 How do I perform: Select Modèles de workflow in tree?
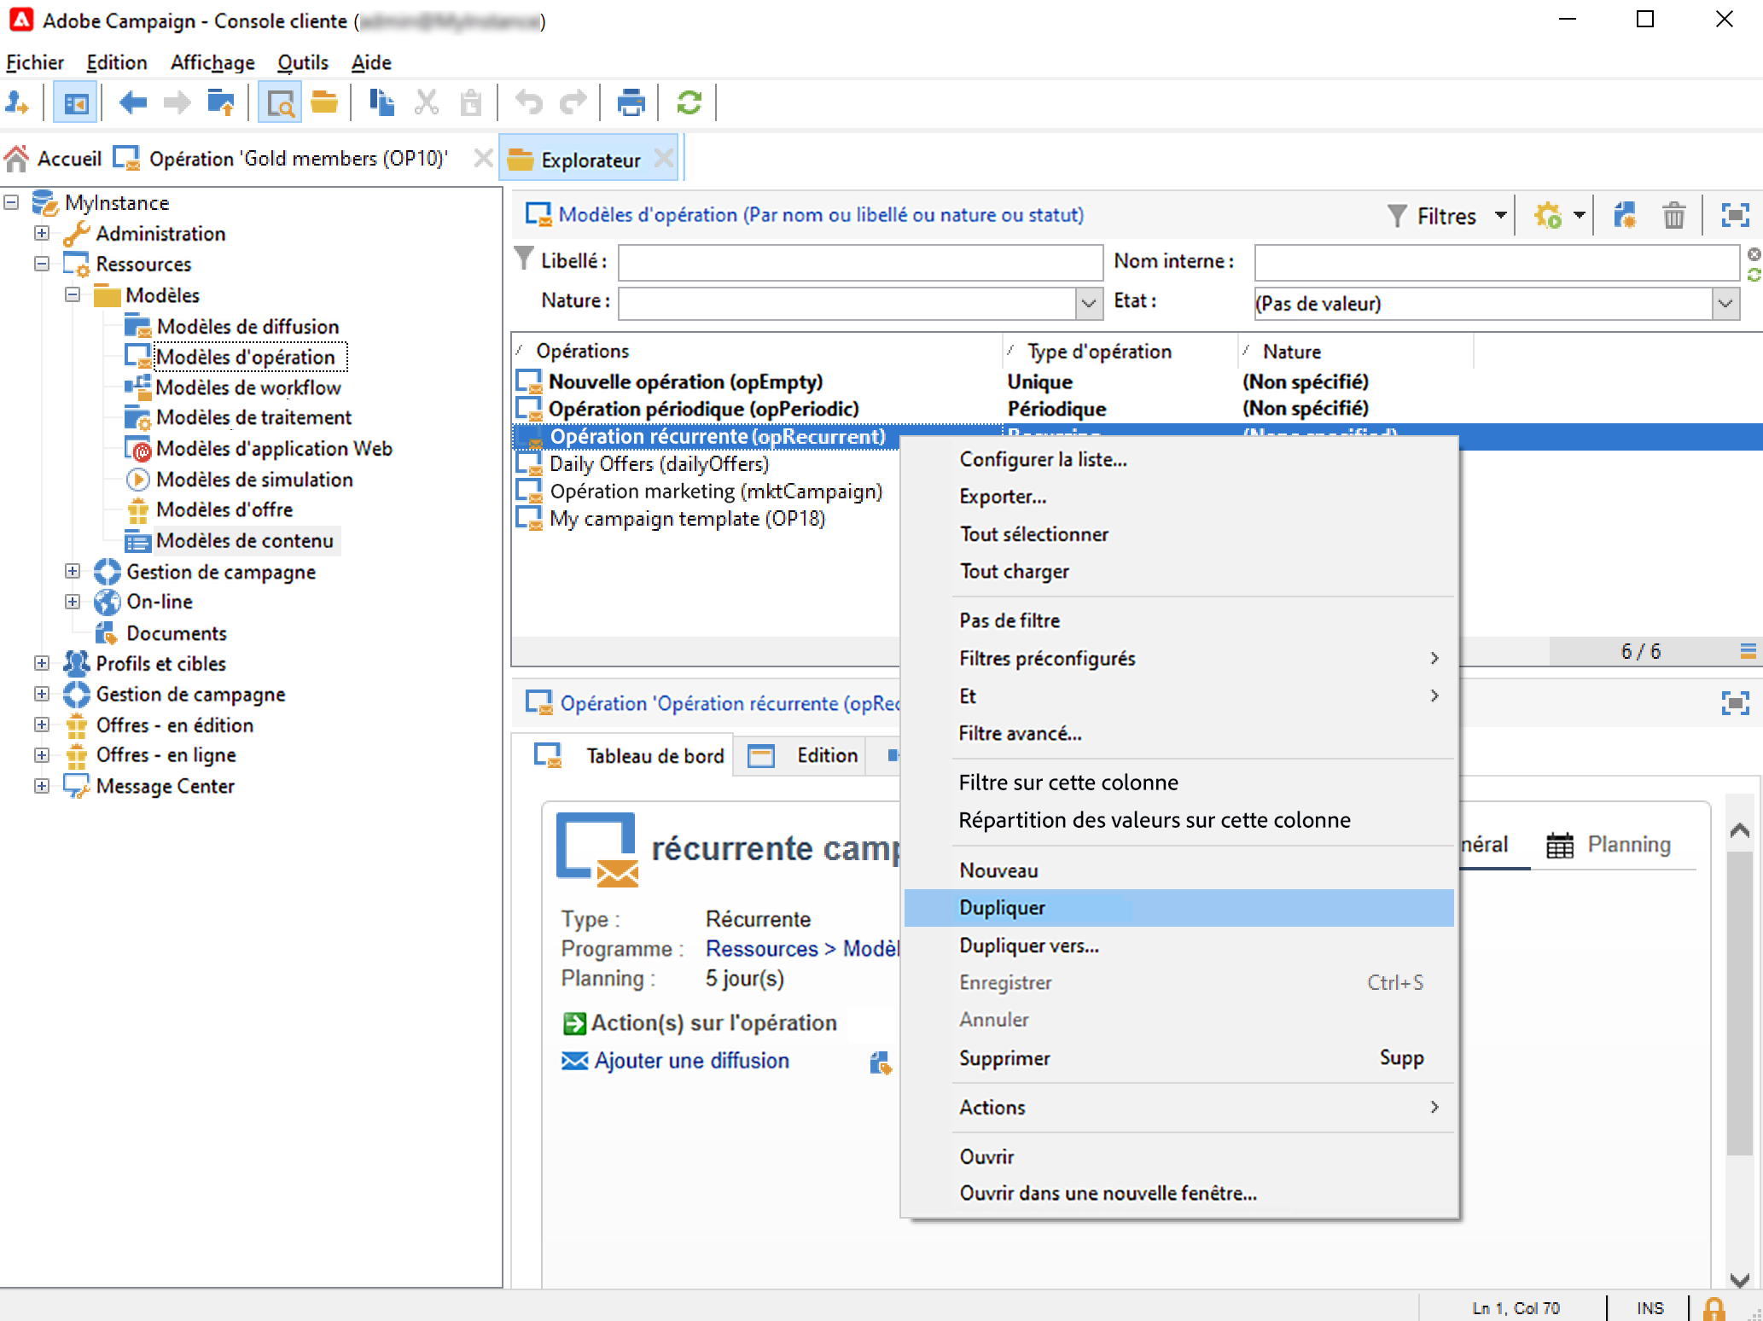248,387
